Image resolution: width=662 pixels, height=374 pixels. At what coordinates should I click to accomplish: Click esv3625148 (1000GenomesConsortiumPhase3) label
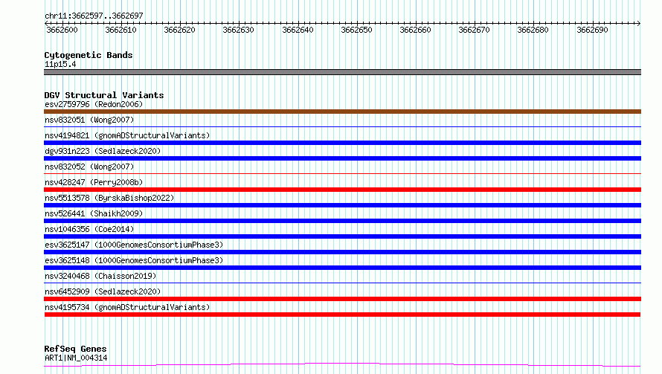coord(134,260)
